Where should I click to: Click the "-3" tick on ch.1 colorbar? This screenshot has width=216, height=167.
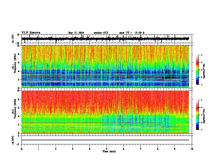[x=201, y=55]
